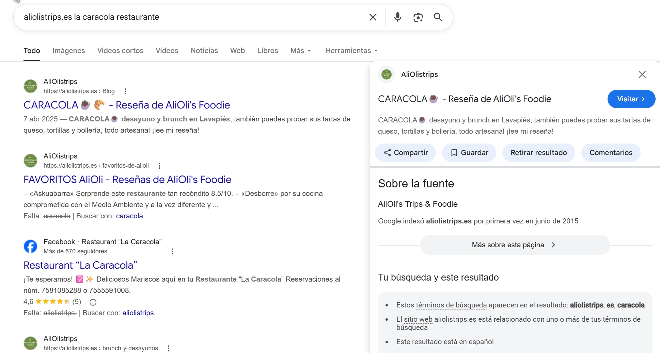Open options for favoritos-de-alioli result

pyautogui.click(x=159, y=166)
